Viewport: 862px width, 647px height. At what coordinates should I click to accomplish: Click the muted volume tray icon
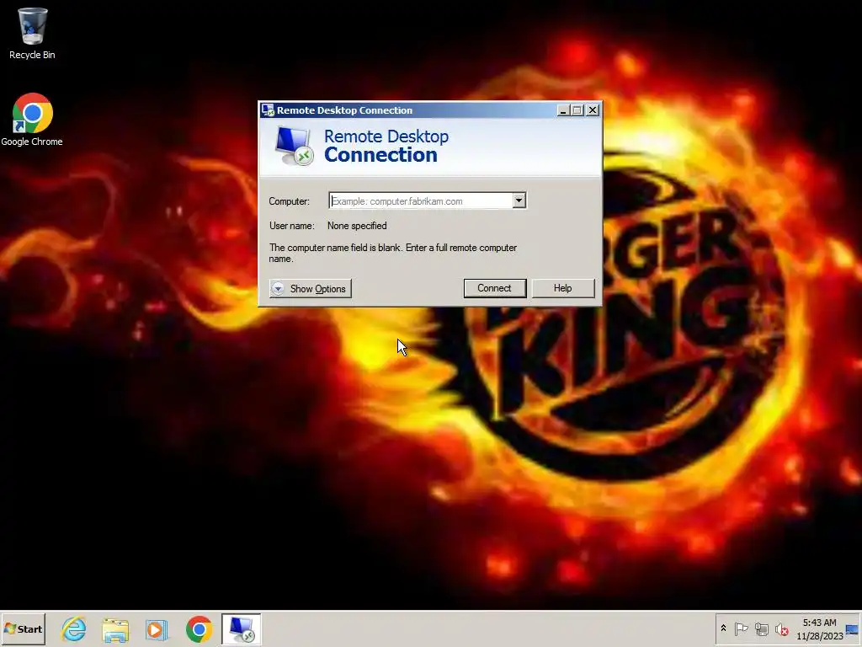coord(781,628)
